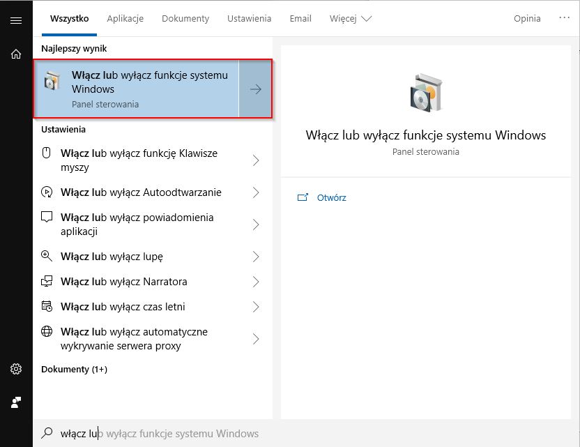Image resolution: width=580 pixels, height=447 pixels.
Task: Expand chevron for wyłącz lupę result
Action: point(256,257)
